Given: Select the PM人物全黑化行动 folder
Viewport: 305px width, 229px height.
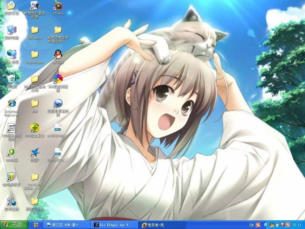Looking at the screenshot, I should click(x=35, y=83).
